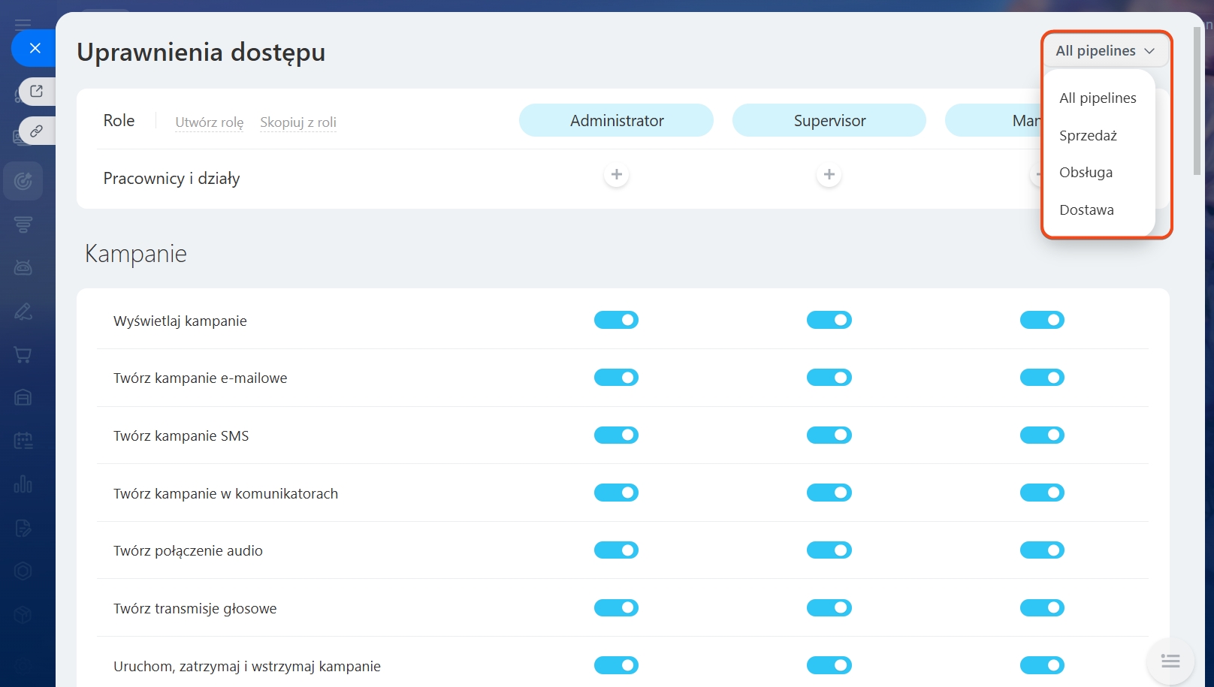Choose Obsługa pipeline option
This screenshot has height=687, width=1214.
pos(1086,172)
